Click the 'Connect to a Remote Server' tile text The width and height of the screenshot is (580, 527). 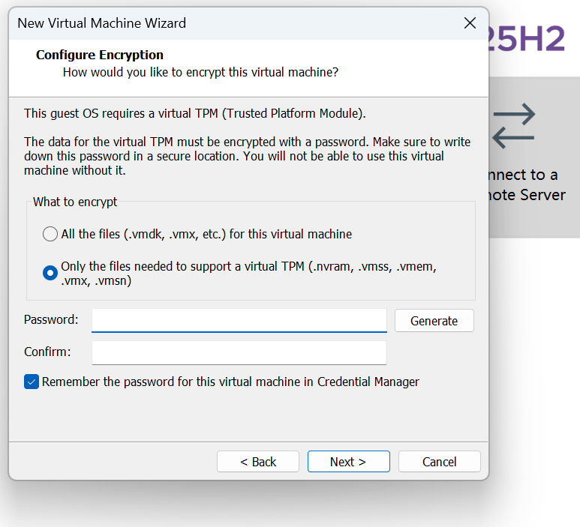(525, 184)
